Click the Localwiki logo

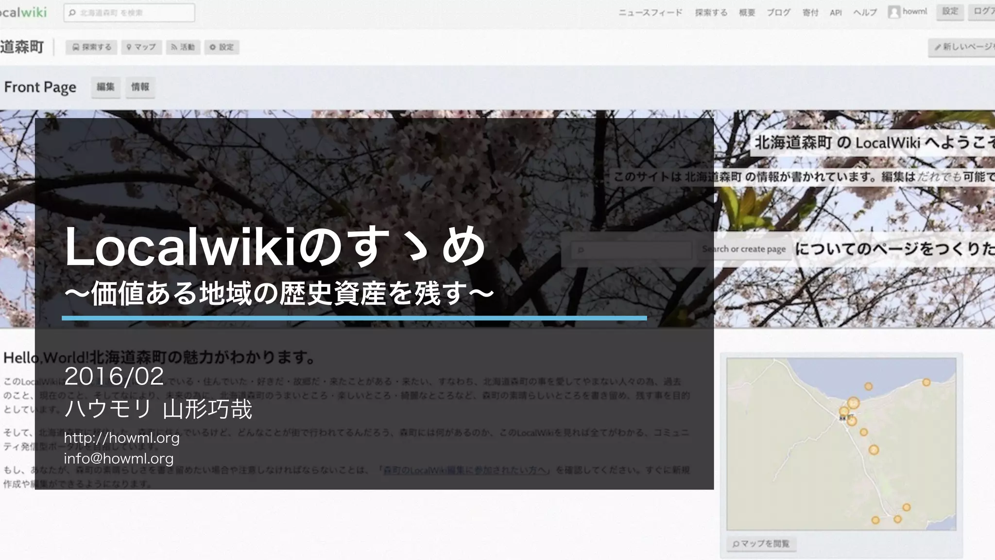(x=23, y=12)
